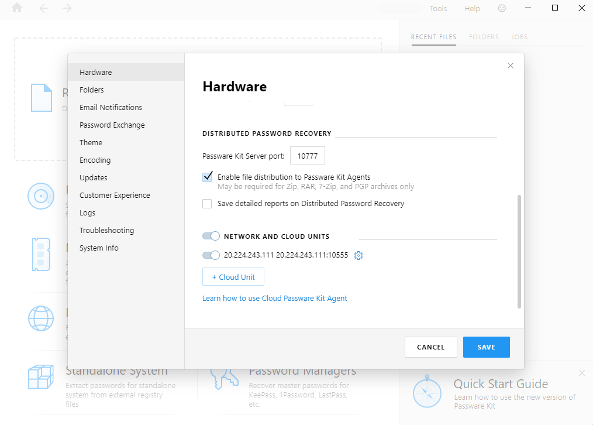Check Save detailed reports on Distributed Password Recovery
The image size is (593, 425).
pos(207,204)
